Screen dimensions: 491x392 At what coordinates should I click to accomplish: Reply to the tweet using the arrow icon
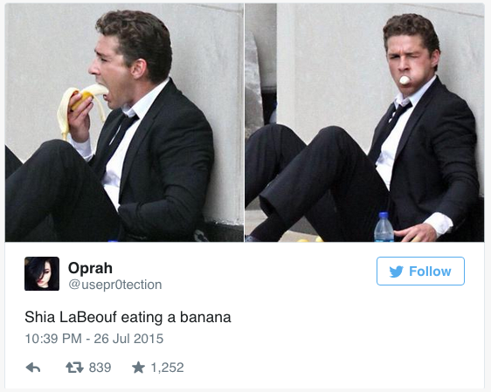tap(33, 368)
